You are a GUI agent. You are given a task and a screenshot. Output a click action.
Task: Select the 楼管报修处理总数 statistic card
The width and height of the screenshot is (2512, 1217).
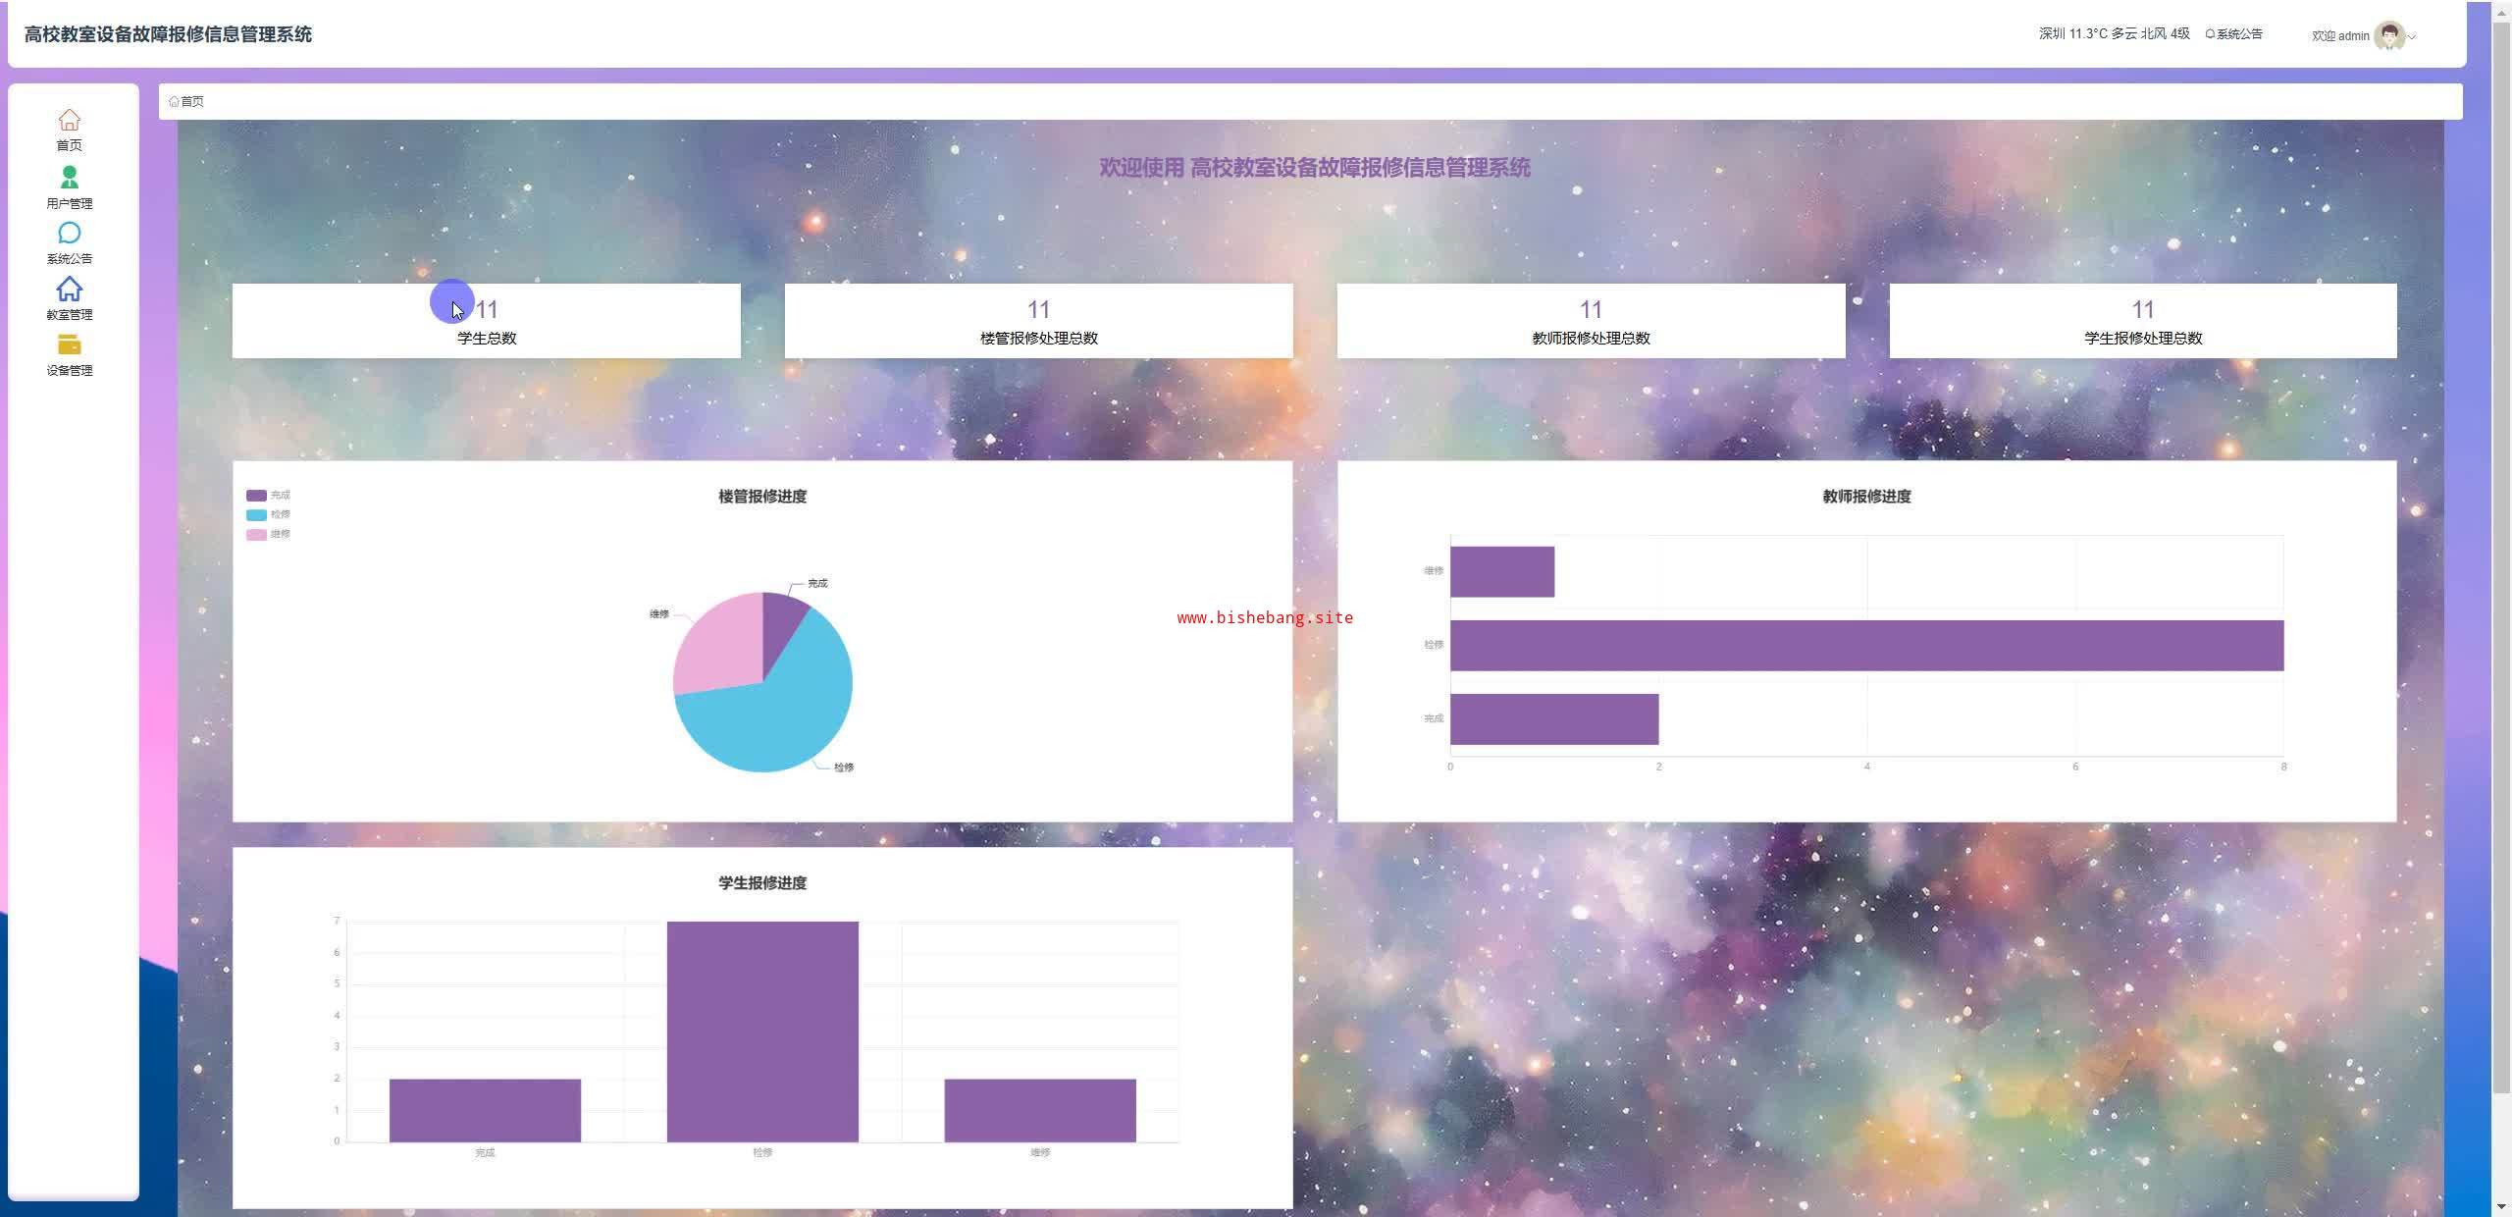point(1038,321)
